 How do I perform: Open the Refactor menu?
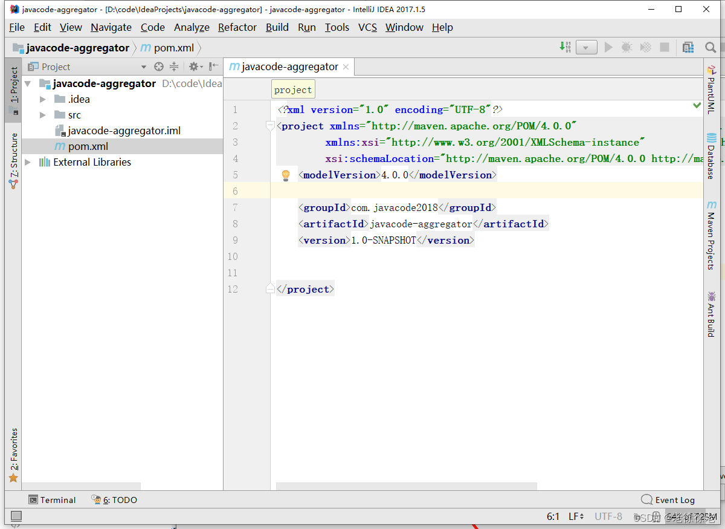pos(237,27)
